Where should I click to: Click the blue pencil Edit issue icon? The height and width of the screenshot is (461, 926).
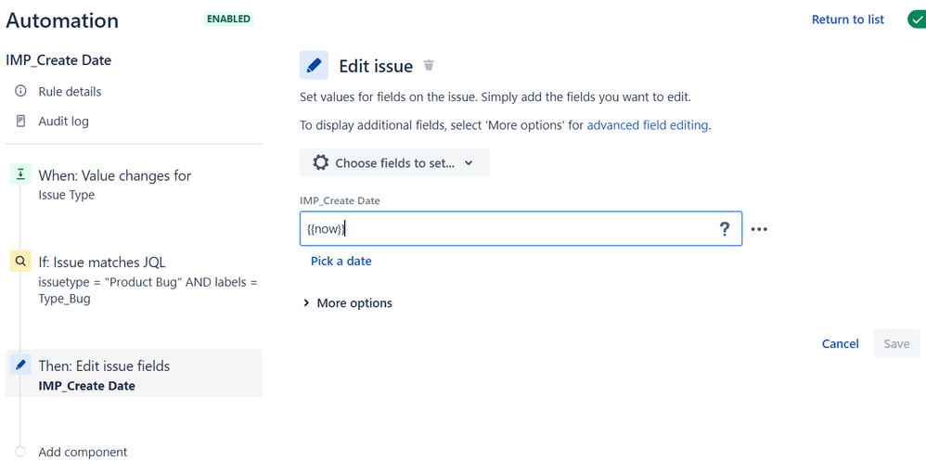click(315, 65)
